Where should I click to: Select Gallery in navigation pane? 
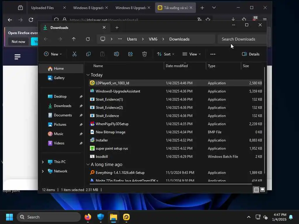click(x=61, y=78)
